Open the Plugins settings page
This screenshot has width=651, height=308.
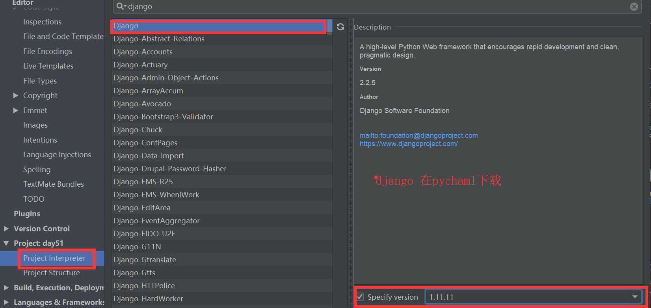[27, 213]
